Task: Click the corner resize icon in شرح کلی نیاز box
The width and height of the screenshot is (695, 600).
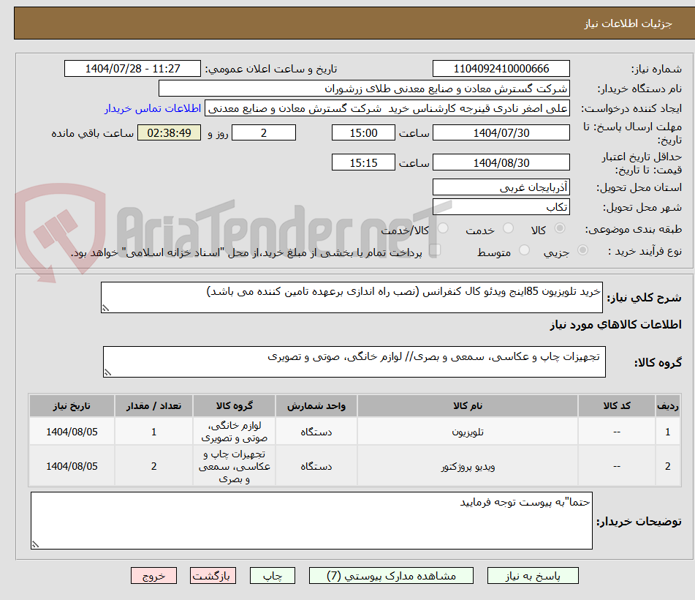Action: 107,307
